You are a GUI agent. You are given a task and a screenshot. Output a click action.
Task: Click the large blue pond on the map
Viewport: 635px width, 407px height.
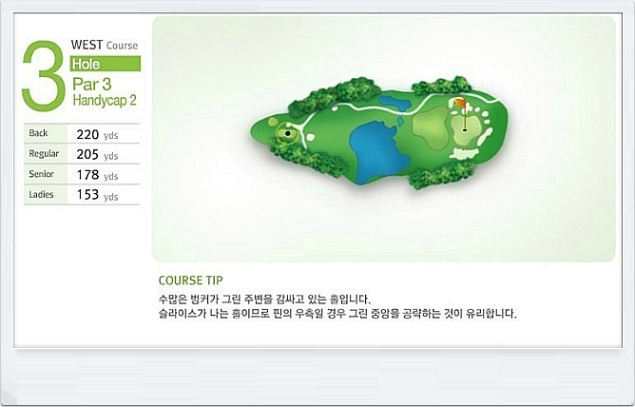377,152
